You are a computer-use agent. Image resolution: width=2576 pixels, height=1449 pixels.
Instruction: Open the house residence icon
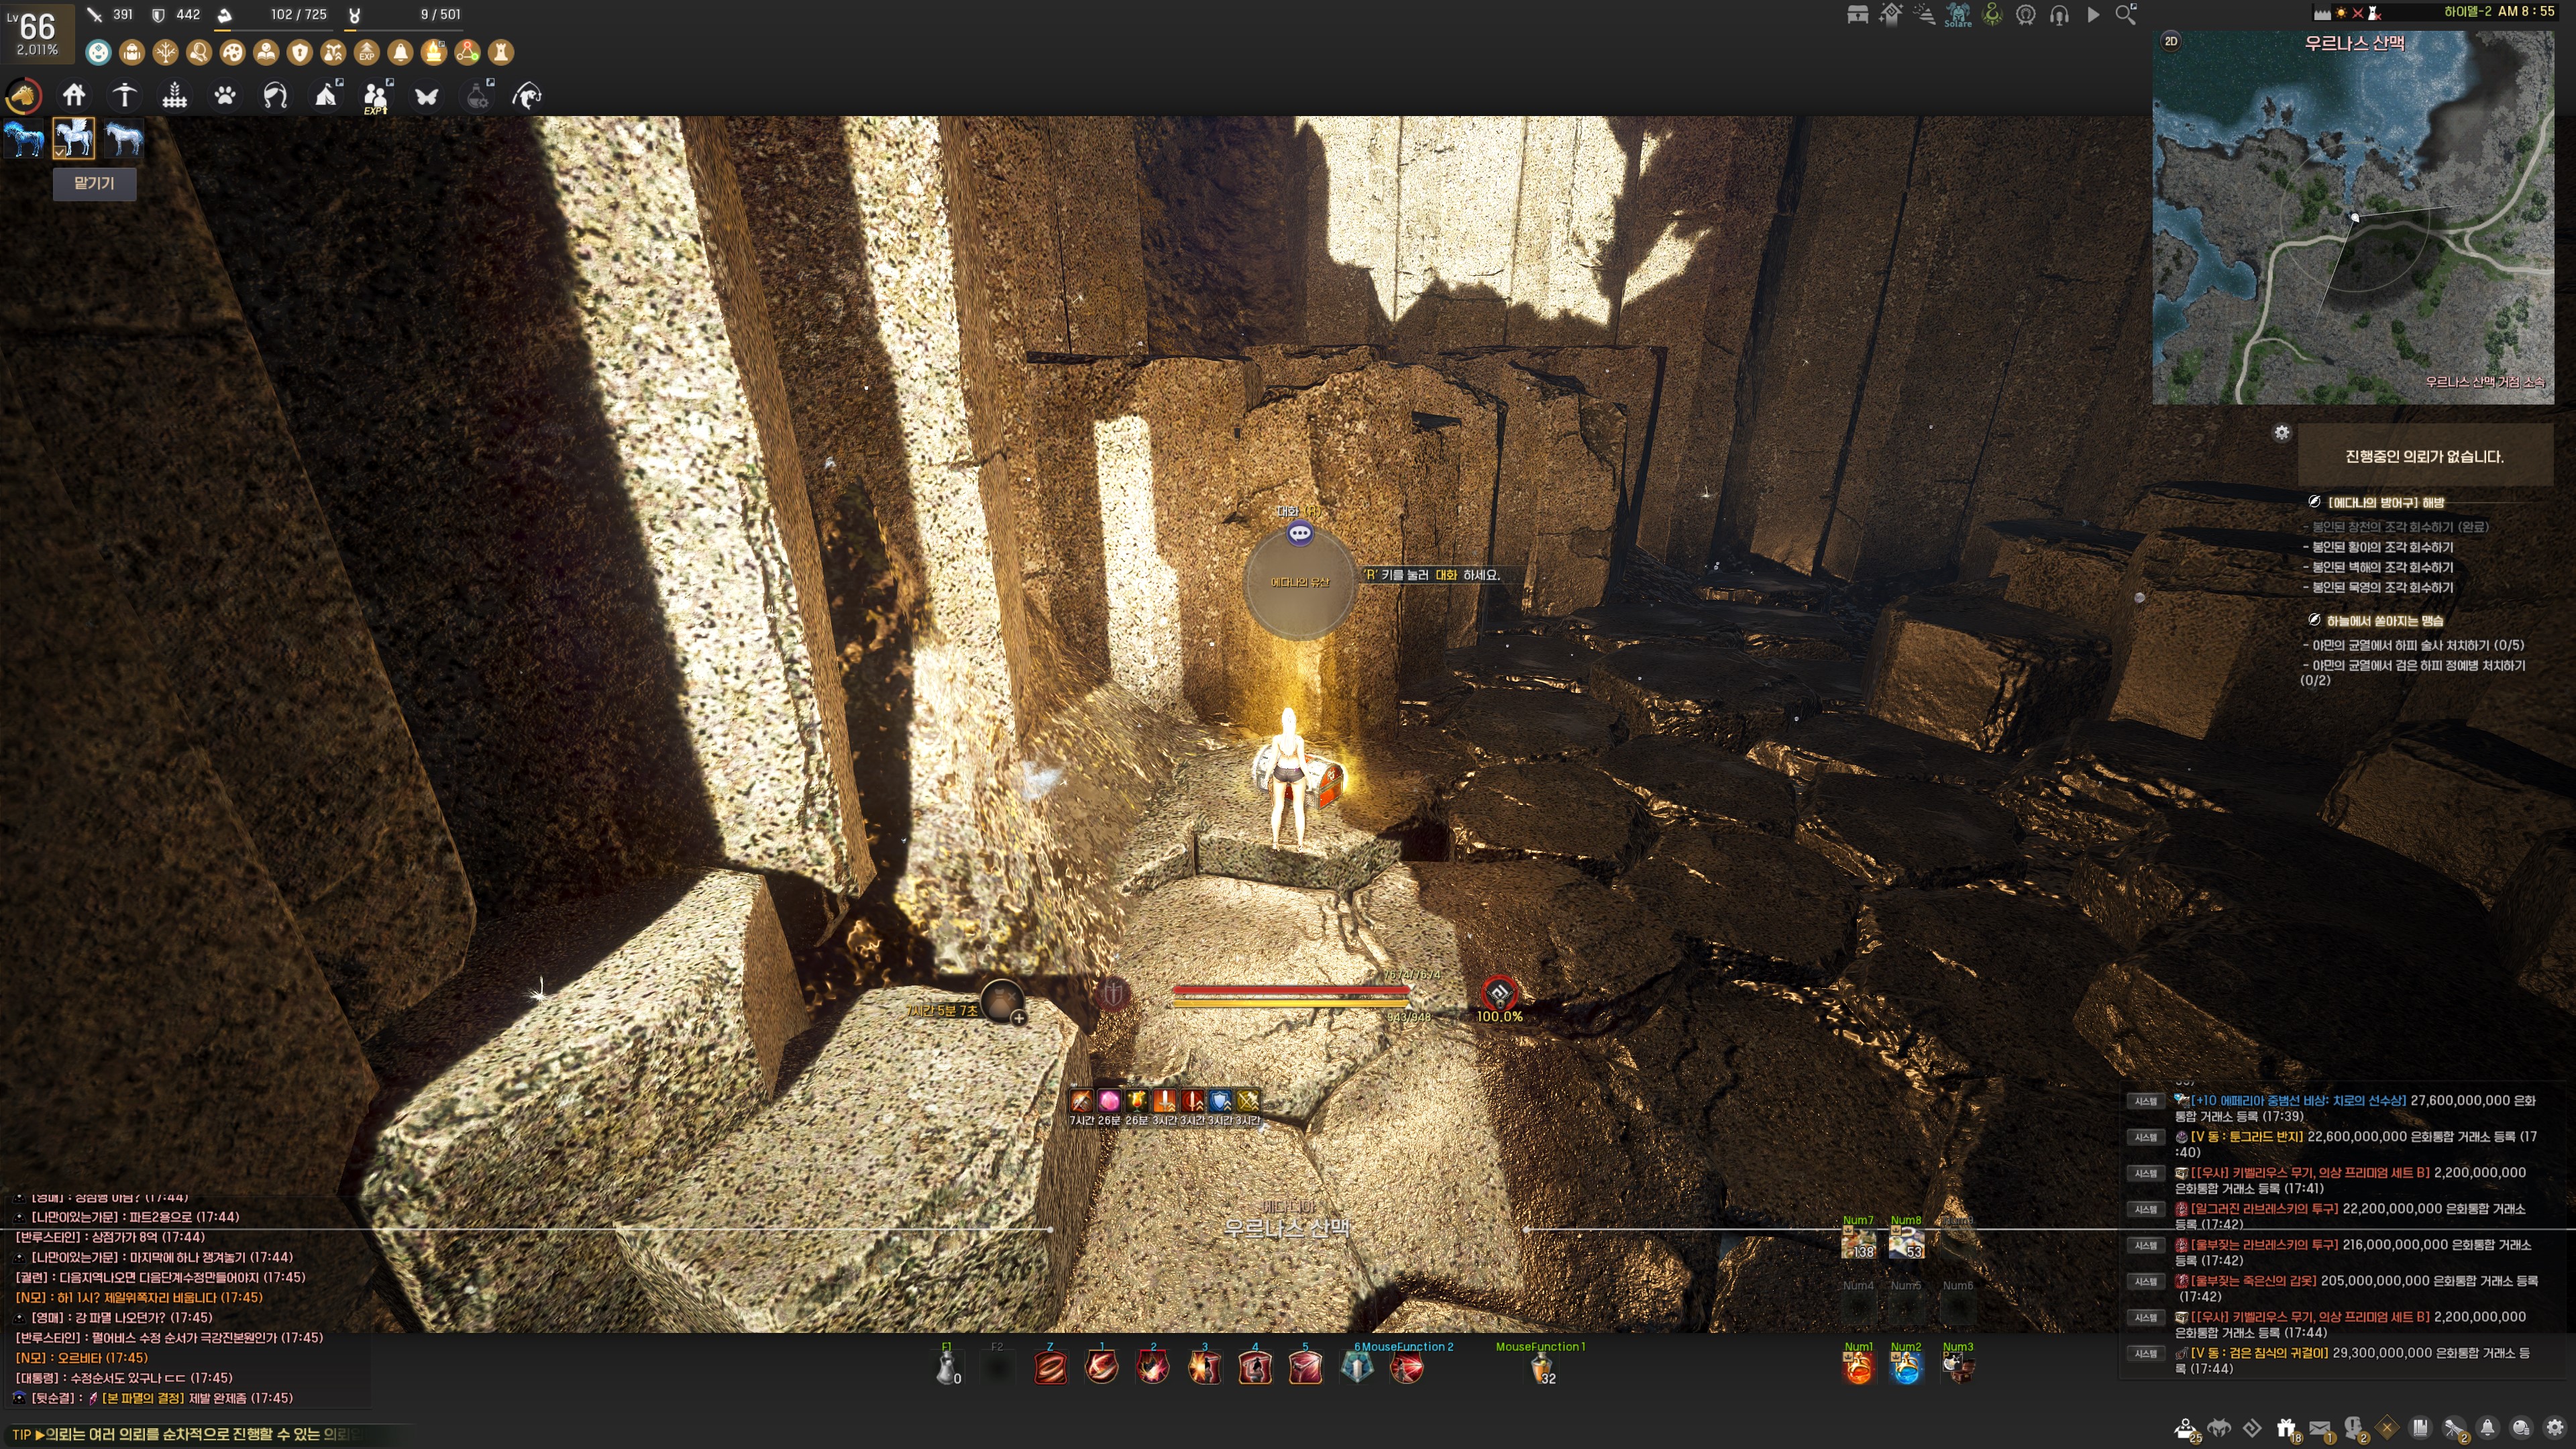[74, 95]
